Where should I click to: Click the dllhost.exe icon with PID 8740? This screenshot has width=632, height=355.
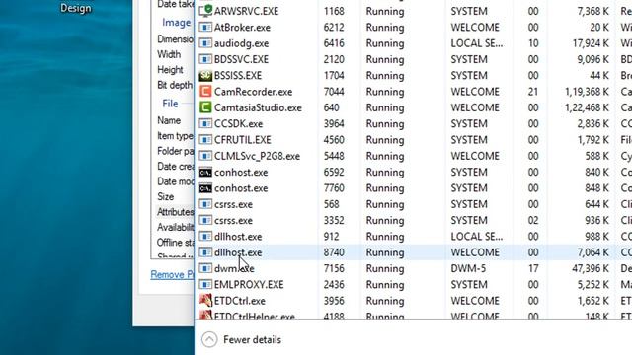(205, 252)
